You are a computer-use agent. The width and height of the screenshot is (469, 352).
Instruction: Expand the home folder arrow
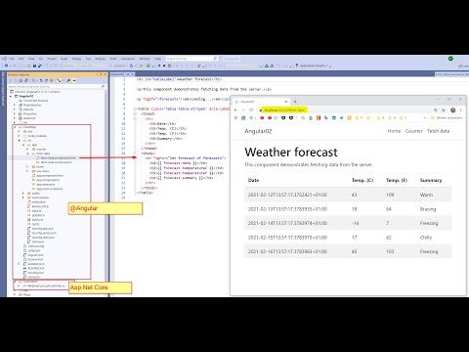click(27, 166)
